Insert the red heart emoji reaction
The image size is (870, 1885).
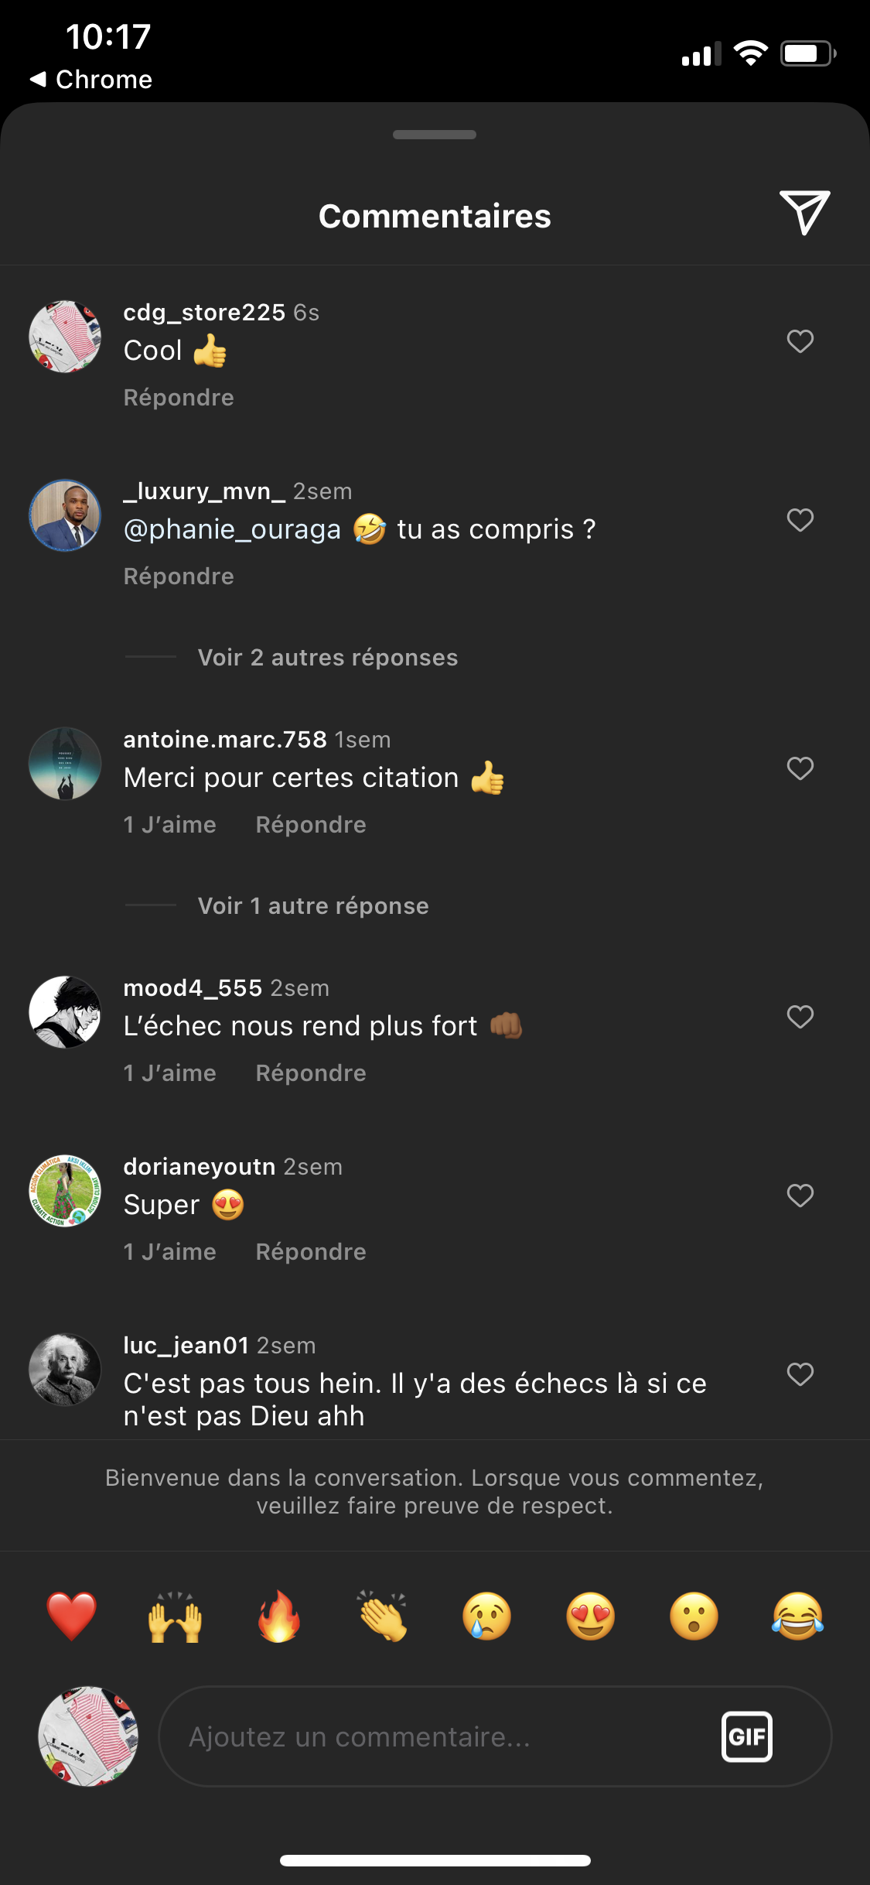tap(71, 1616)
